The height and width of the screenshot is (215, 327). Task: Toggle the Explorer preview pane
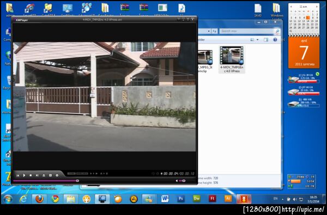point(266,40)
